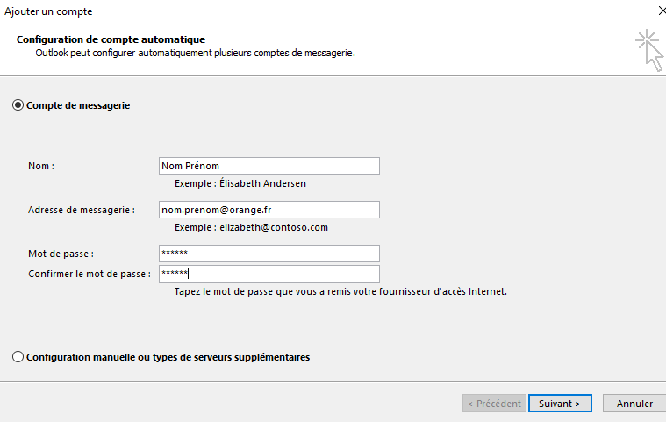The image size is (666, 422).
Task: Click the "Mot de passe :" label
Action: 61,254
